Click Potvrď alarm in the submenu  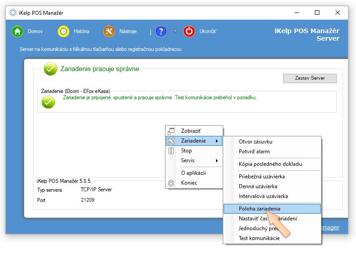254,152
